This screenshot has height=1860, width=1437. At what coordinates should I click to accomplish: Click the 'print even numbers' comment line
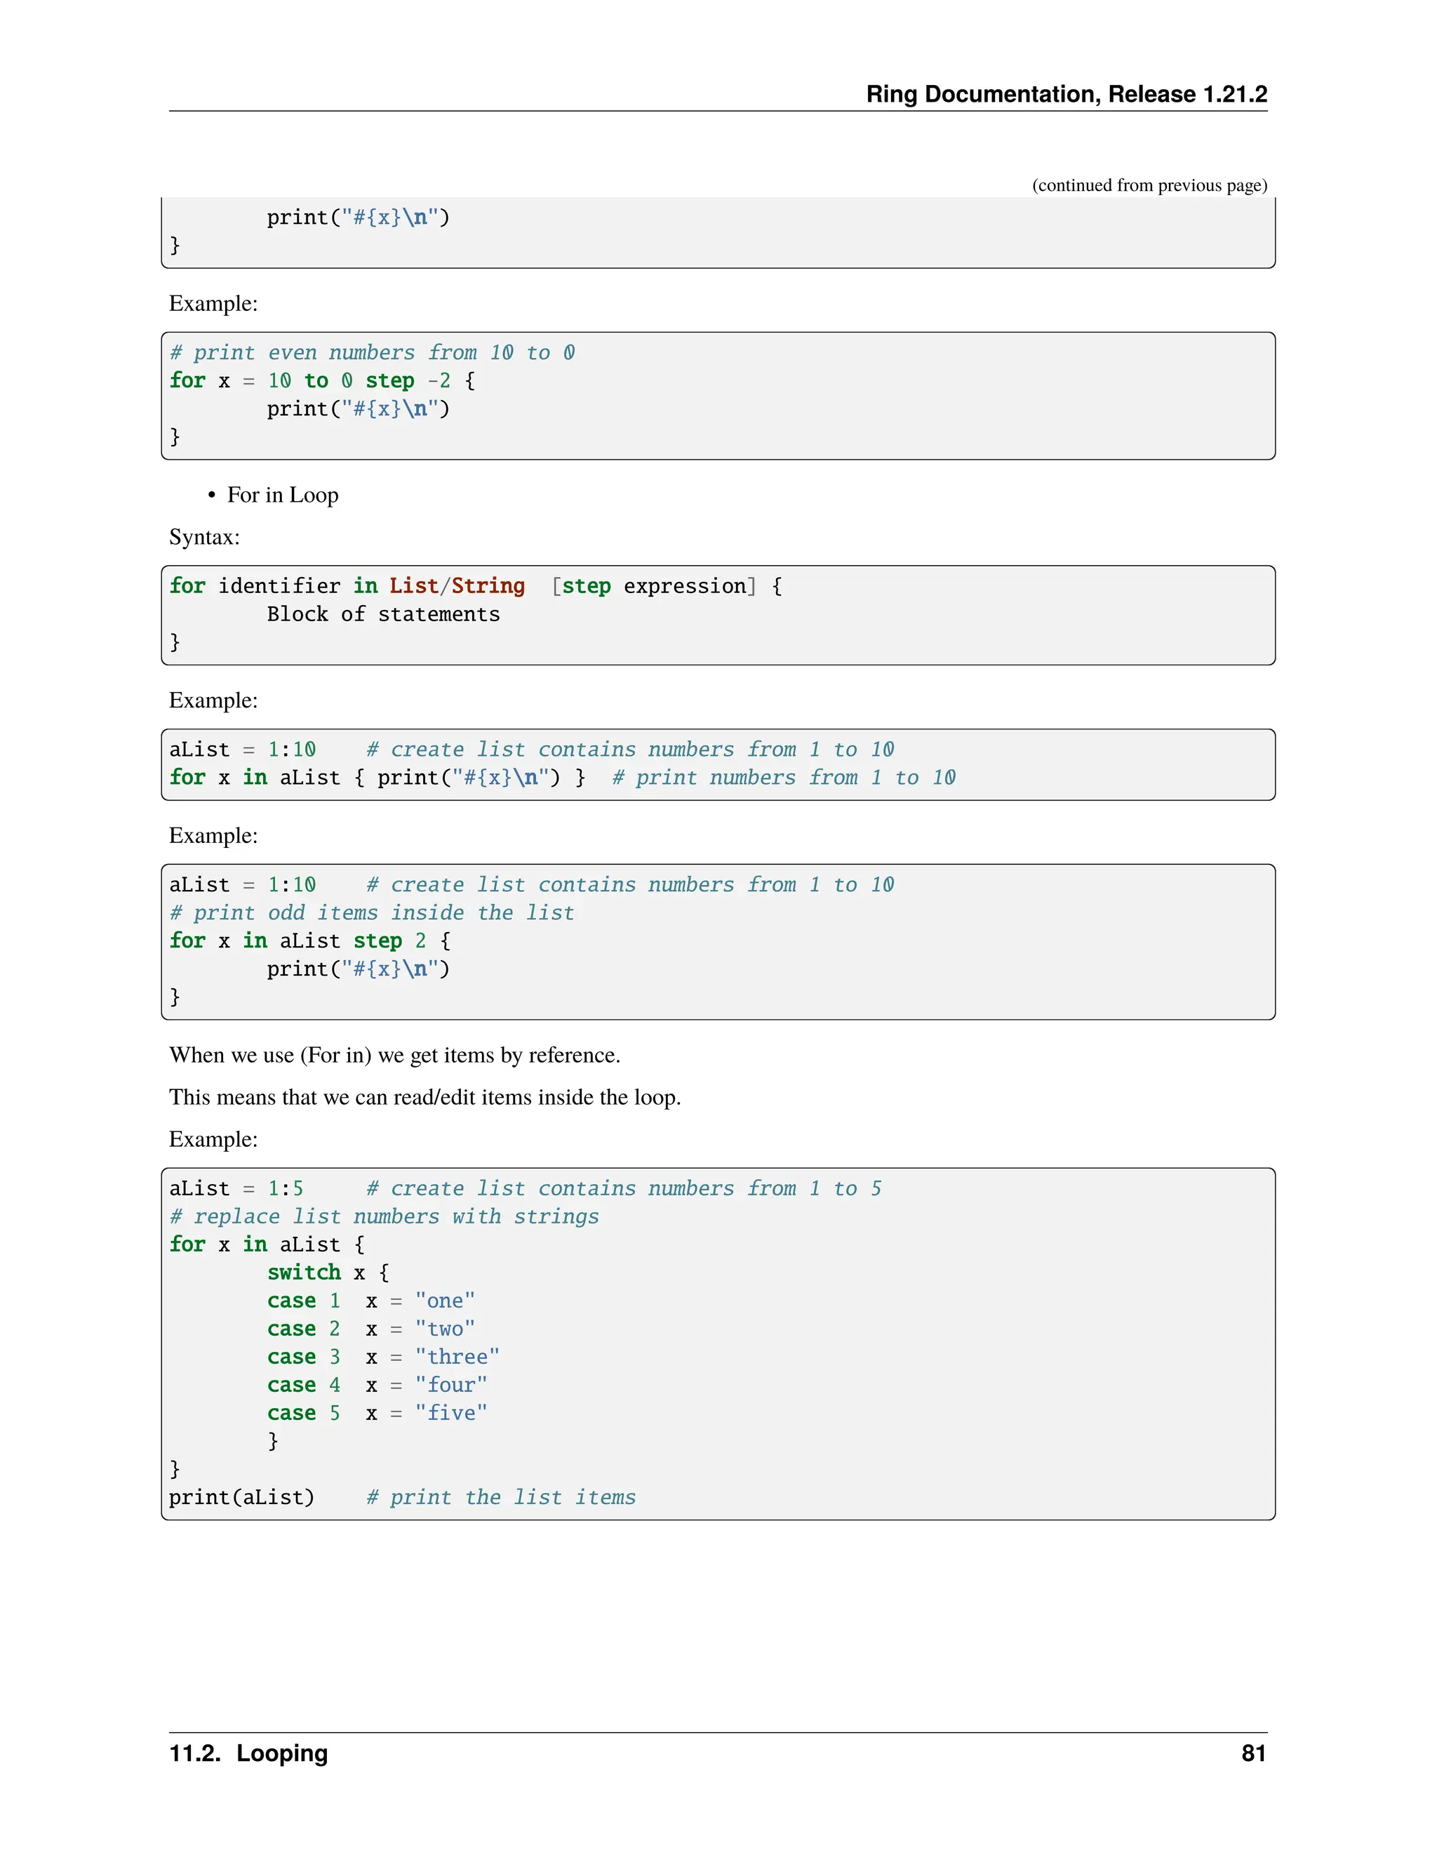tap(372, 352)
